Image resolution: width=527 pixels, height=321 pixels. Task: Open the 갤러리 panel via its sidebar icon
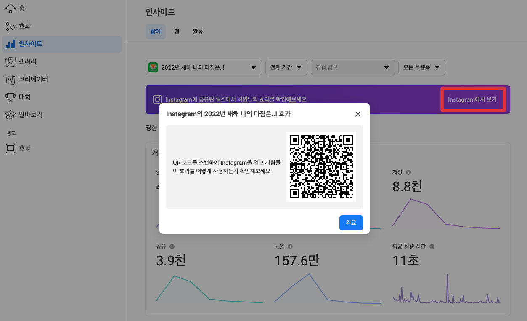[x=10, y=62]
